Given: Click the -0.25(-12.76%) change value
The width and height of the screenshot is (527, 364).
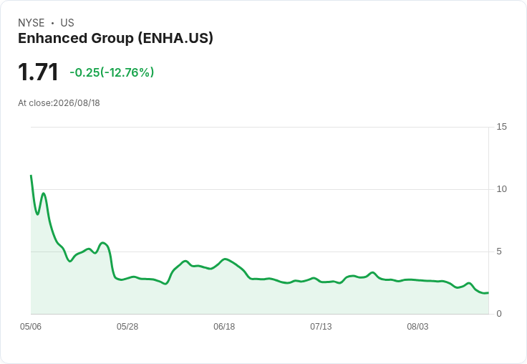Looking at the screenshot, I should [x=112, y=72].
